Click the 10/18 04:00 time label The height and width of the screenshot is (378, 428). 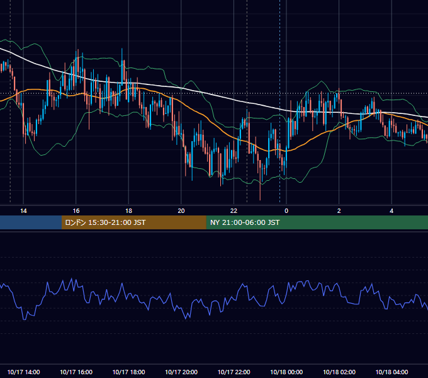pyautogui.click(x=391, y=372)
